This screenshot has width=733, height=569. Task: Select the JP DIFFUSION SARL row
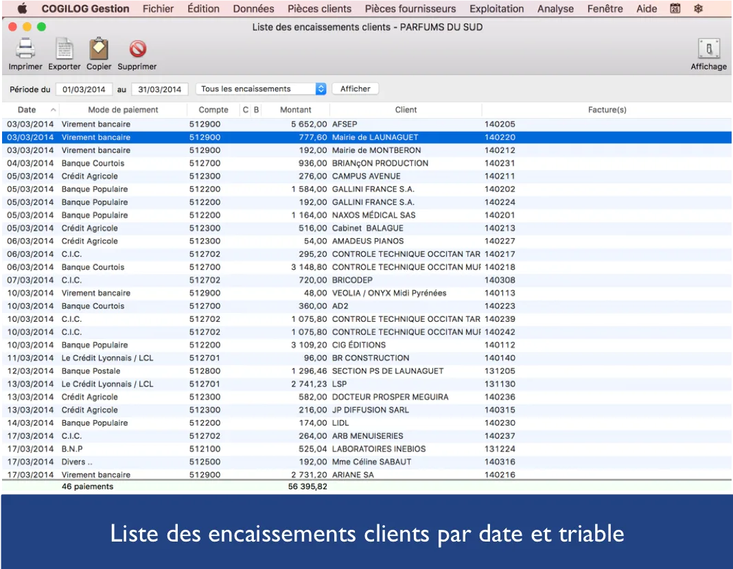coord(366,410)
